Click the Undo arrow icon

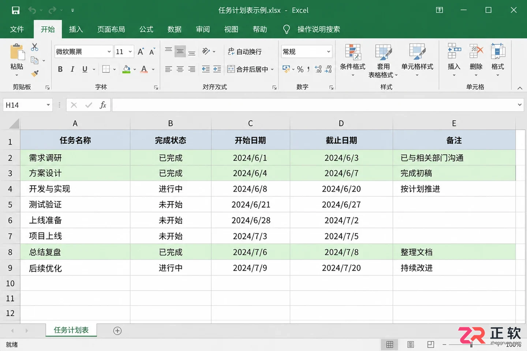(x=32, y=10)
